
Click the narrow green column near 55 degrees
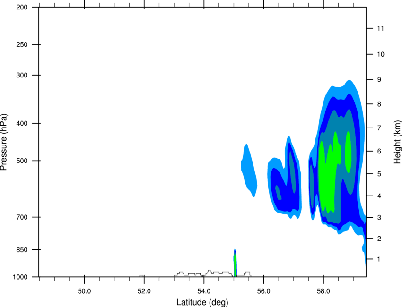[235, 264]
